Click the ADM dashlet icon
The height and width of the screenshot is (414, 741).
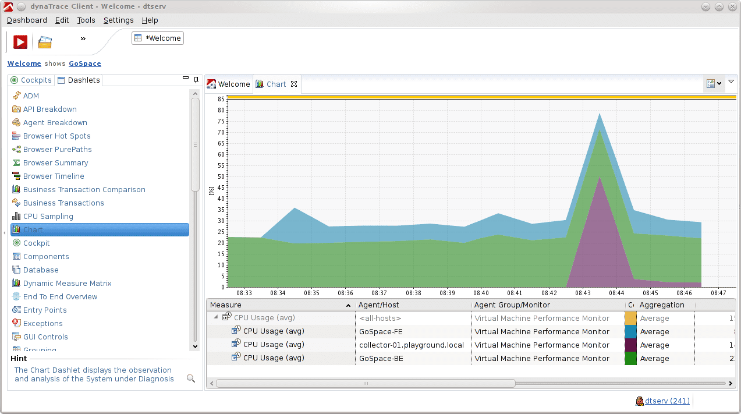tap(16, 95)
